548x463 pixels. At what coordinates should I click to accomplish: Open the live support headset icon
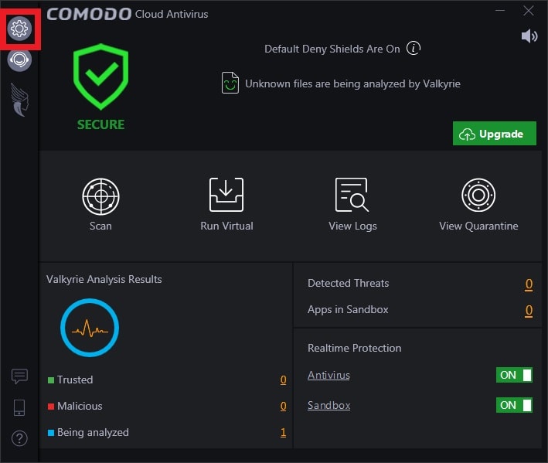19,60
